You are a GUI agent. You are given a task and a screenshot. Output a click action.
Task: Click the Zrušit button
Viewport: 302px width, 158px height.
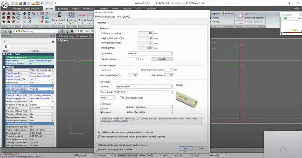[201, 148]
